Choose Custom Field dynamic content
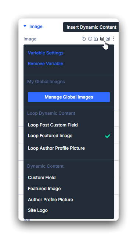137x239 pixels. (42, 178)
